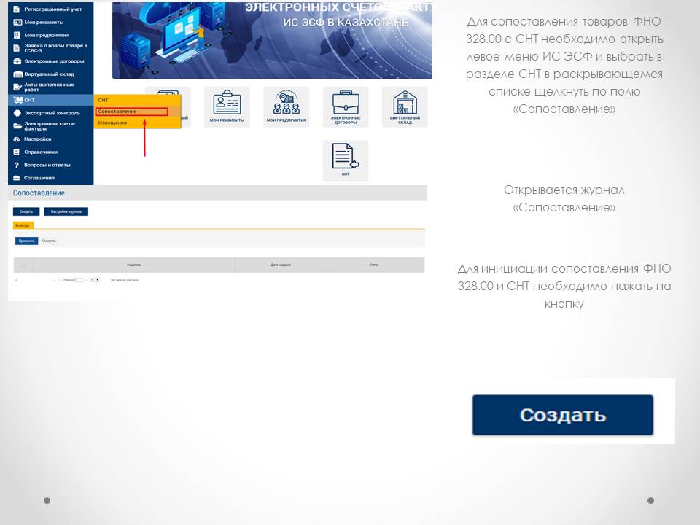This screenshot has width=700, height=525.
Task: Choose Извещения from the СНТ submenu
Action: [112, 122]
